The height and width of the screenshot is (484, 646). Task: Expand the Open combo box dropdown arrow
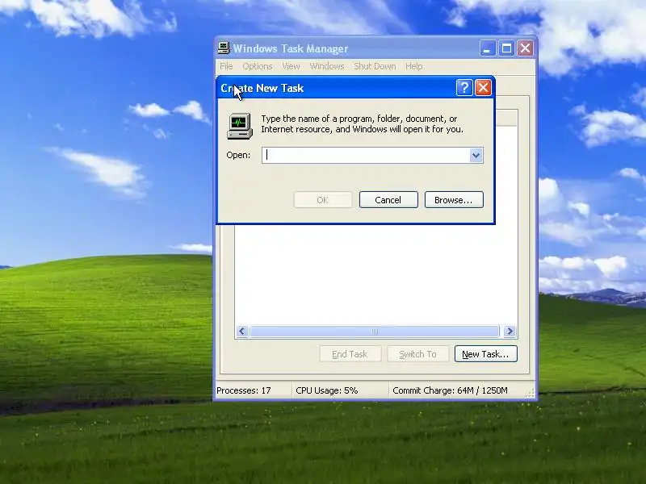(x=476, y=155)
